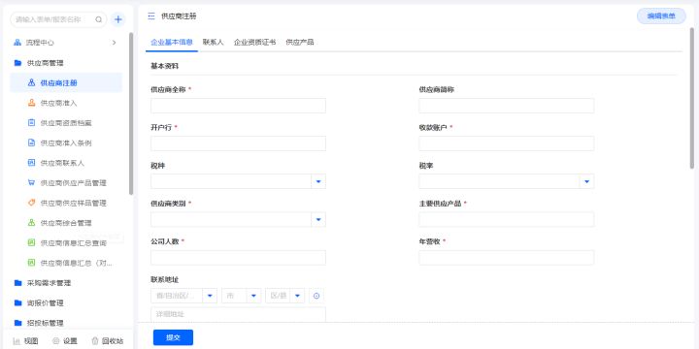699x349 pixels.
Task: Click the 公司人数 input field
Action: (238, 257)
